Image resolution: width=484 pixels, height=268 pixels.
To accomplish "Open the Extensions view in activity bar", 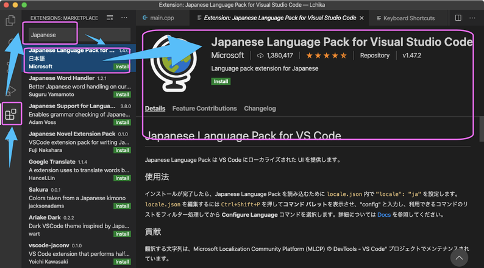I will coord(11,114).
